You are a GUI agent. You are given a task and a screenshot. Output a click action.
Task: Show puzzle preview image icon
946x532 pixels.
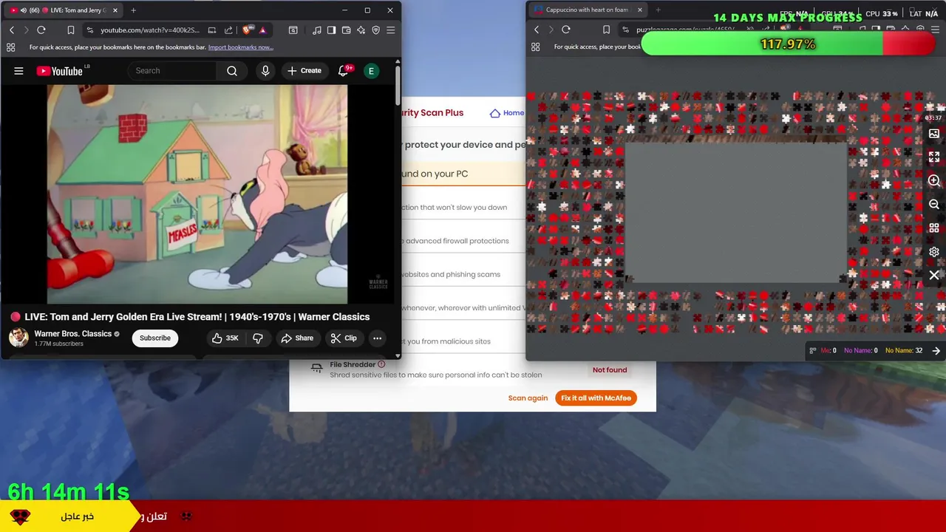click(x=934, y=134)
